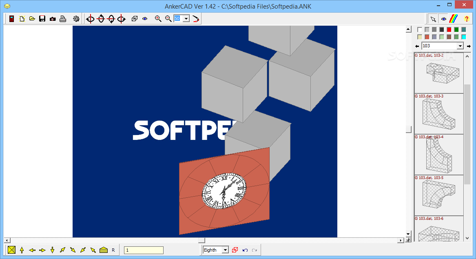Viewport: 476px width, 259px height.
Task: Click the stone list scroll up chevron
Action: click(467, 56)
